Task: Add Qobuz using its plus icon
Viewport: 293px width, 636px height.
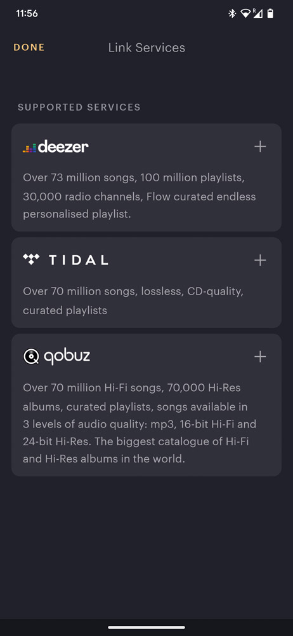Action: 260,357
